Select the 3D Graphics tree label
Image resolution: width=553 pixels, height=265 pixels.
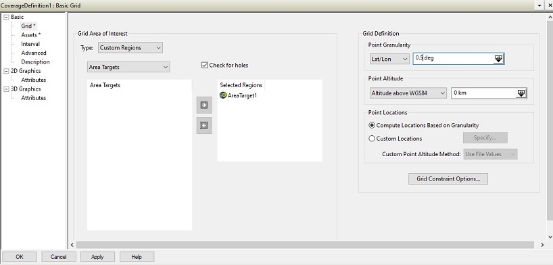[x=26, y=89]
